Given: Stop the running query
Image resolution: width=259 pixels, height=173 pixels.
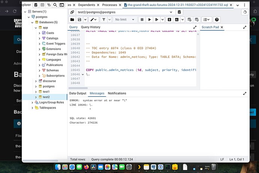Looking at the screenshot, I should coord(142,20).
